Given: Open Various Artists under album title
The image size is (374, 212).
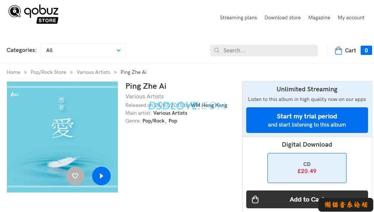Looking at the screenshot, I should tap(144, 96).
